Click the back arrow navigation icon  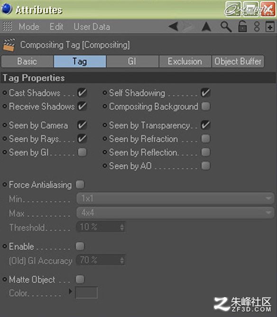(x=173, y=27)
